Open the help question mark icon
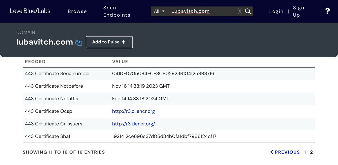This screenshot has height=165, width=338. pos(327,11)
